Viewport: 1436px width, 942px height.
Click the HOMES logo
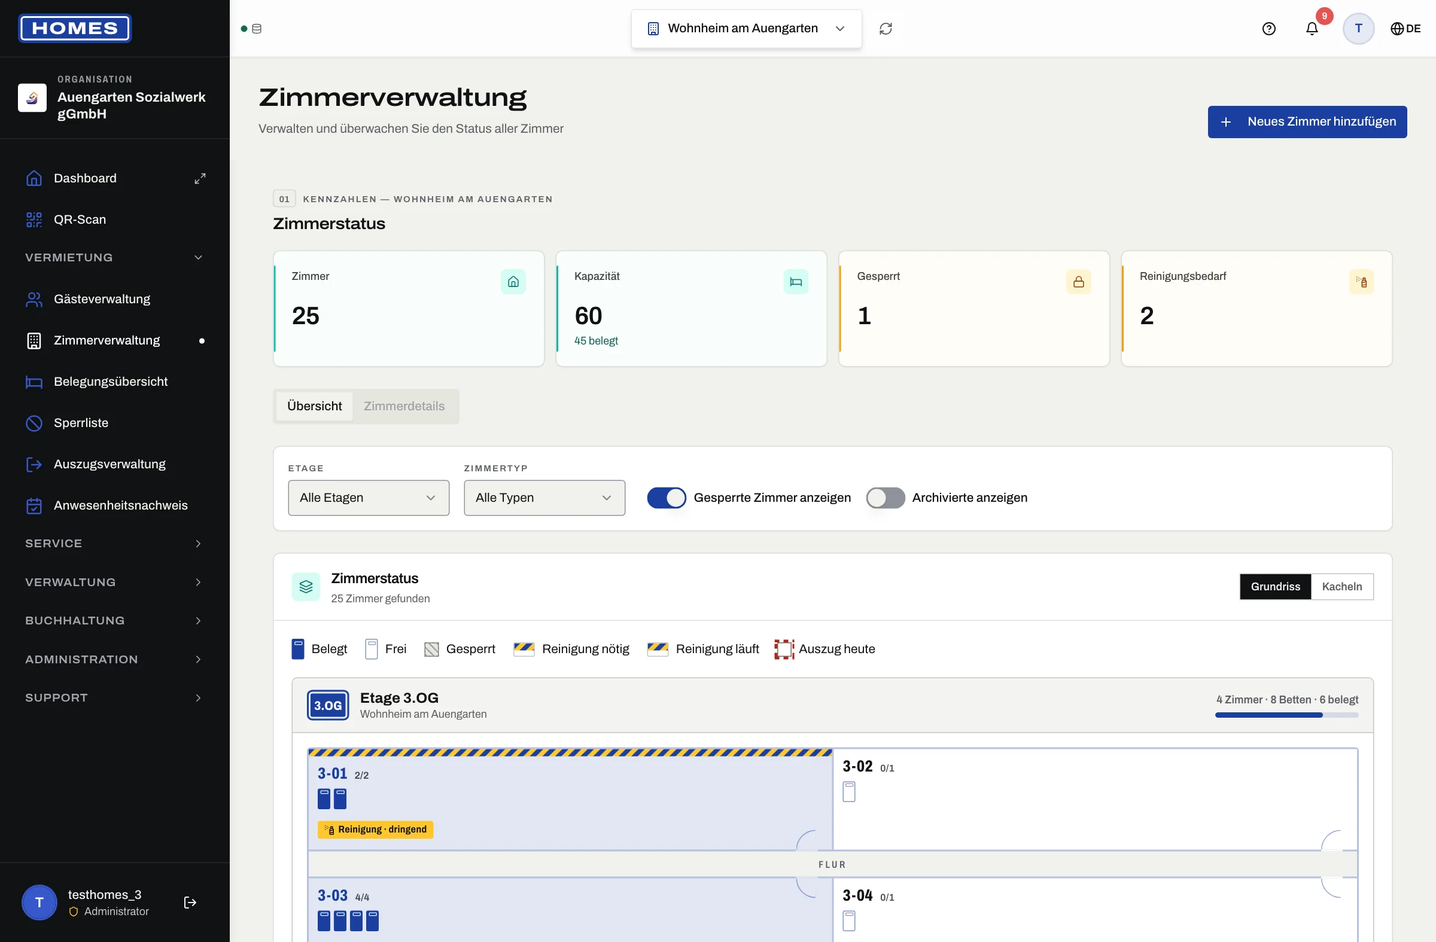75,28
